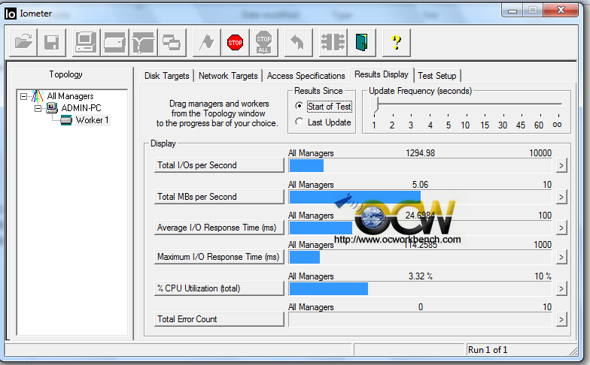Expand Total Error Count arrow
Viewport: 590px width, 365px height.
[561, 320]
